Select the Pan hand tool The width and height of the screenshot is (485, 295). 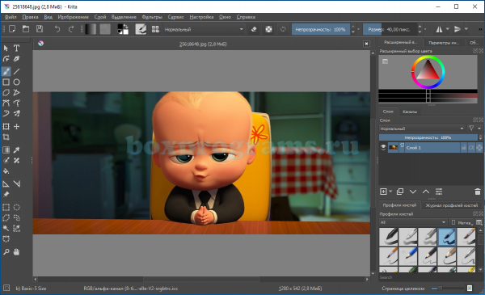click(x=16, y=252)
